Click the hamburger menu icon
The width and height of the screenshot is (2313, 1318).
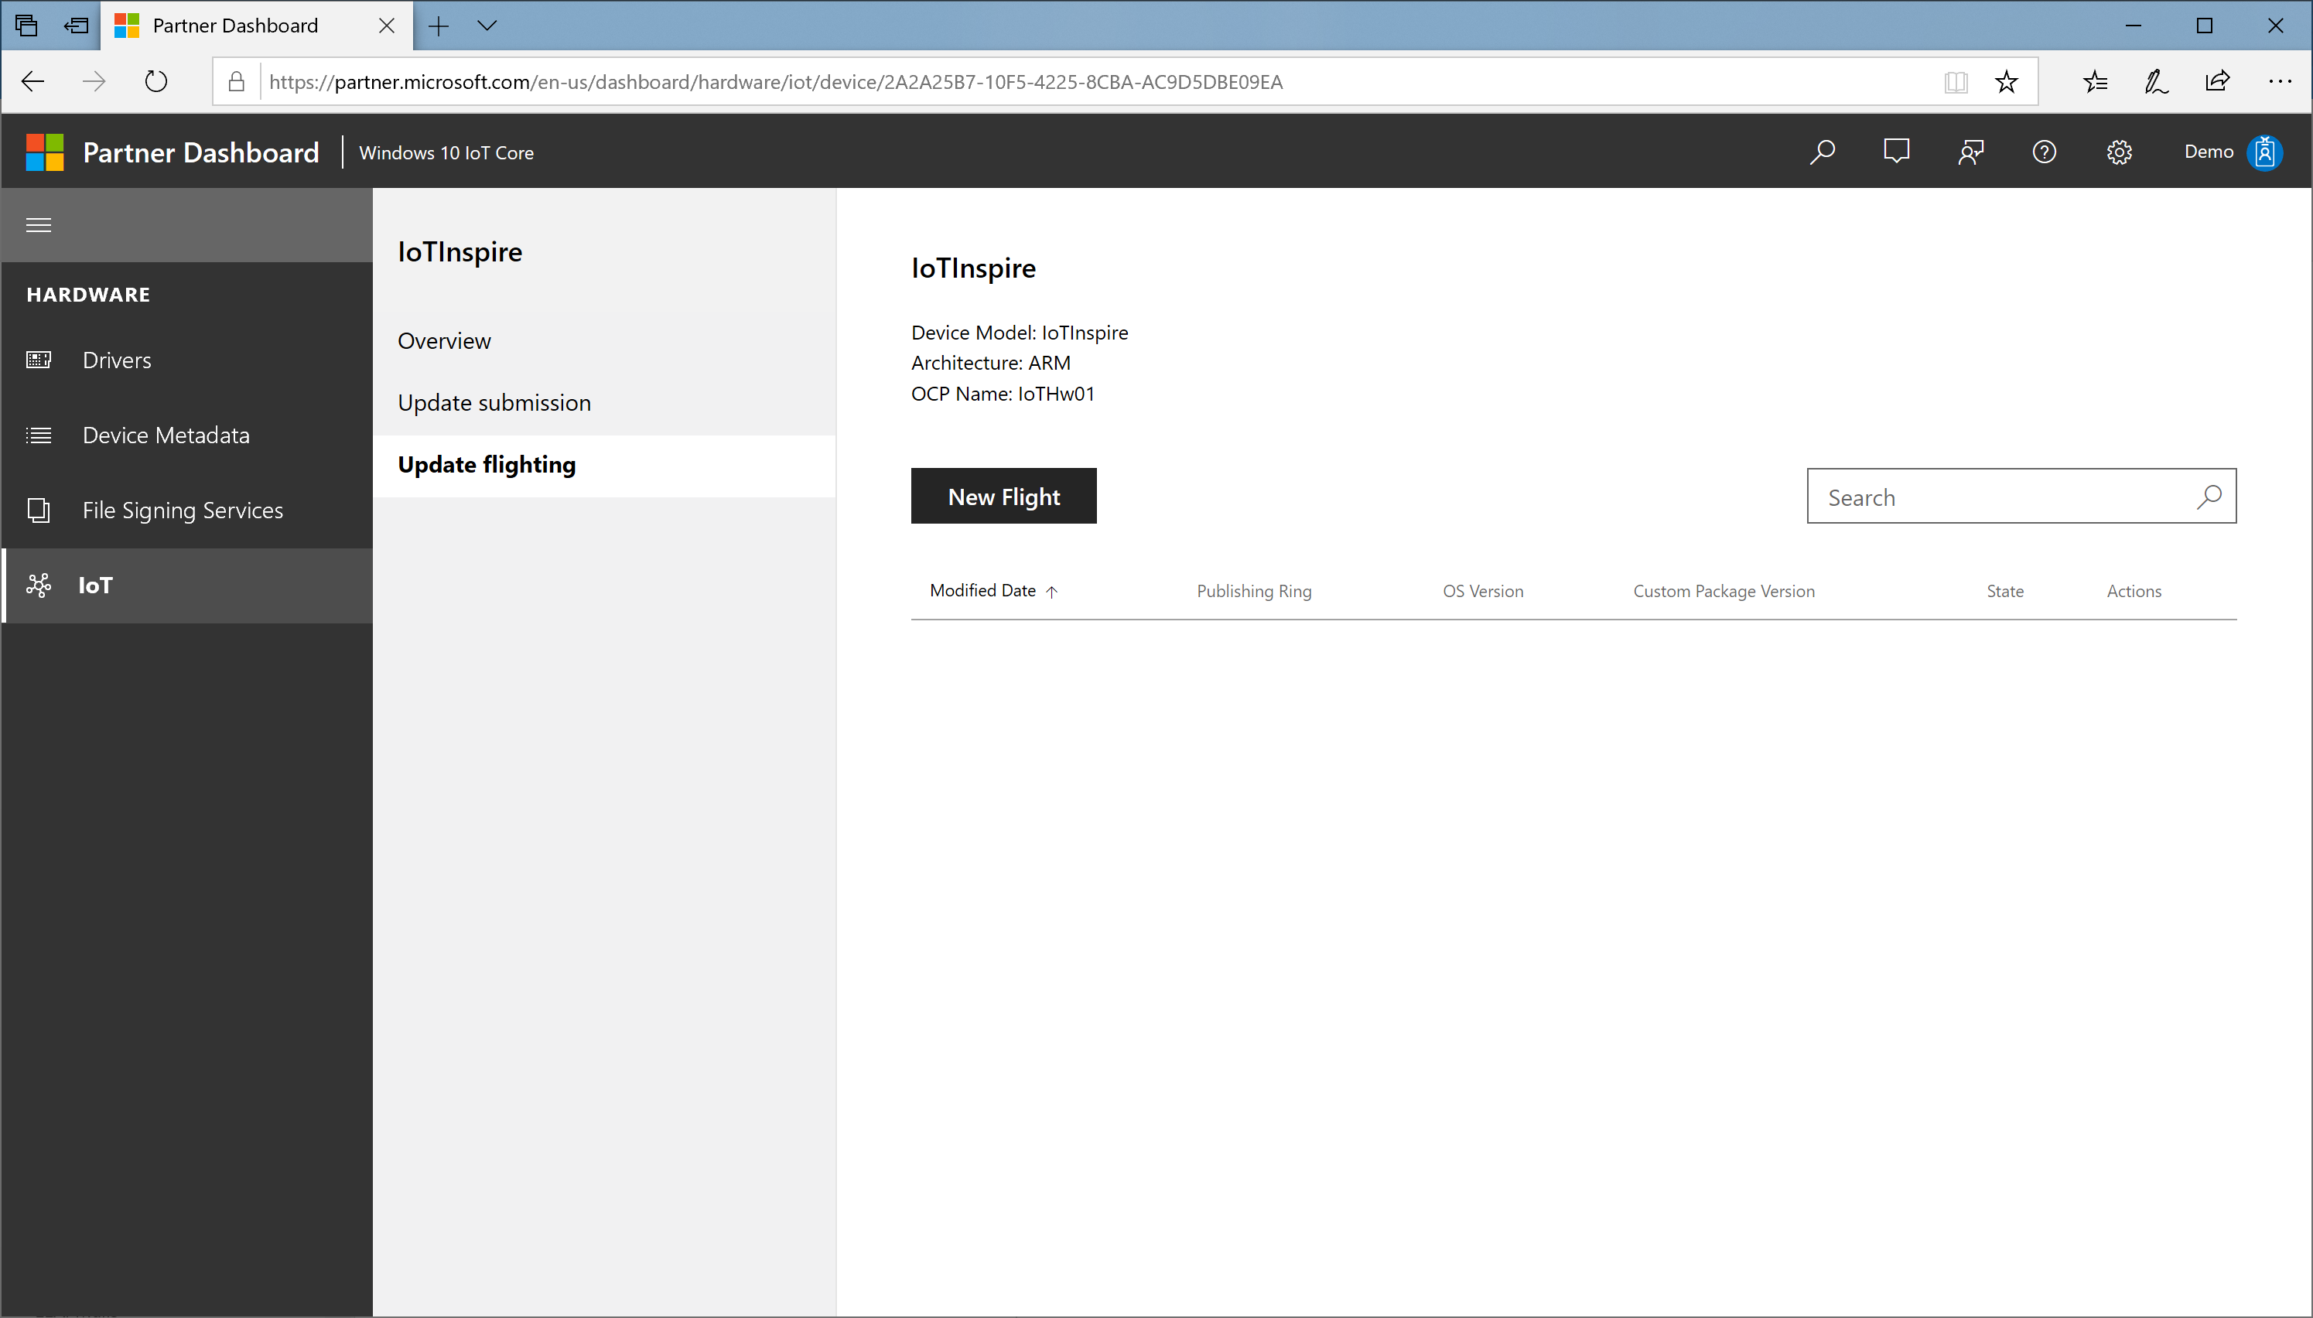point(39,222)
